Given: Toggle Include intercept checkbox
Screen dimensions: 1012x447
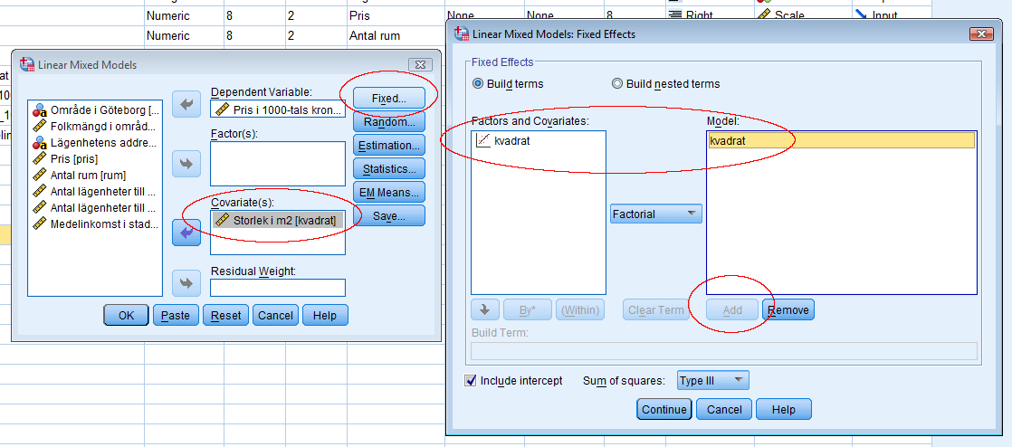Looking at the screenshot, I should point(471,381).
